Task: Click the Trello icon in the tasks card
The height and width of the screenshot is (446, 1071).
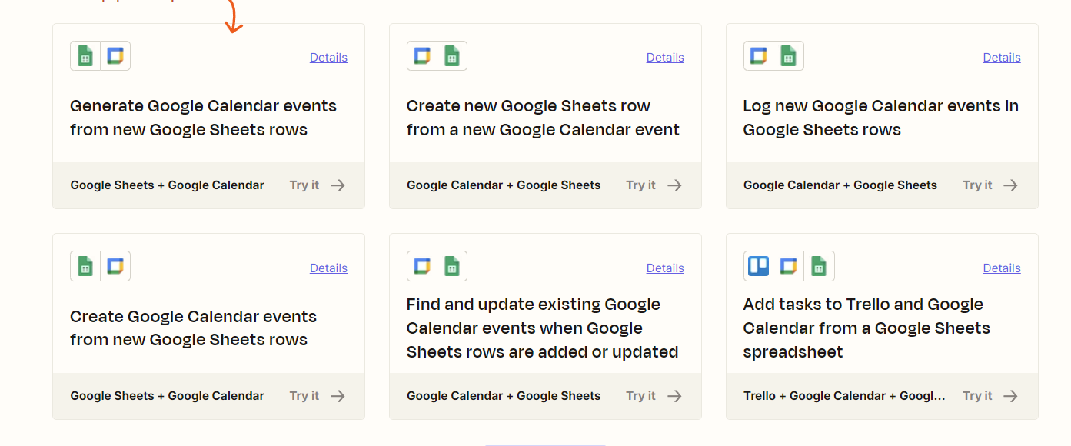Action: point(759,267)
